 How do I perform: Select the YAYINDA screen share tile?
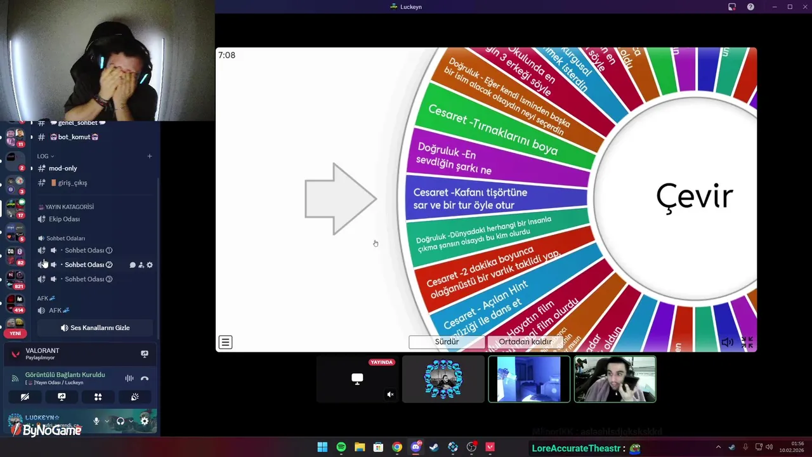click(x=357, y=379)
